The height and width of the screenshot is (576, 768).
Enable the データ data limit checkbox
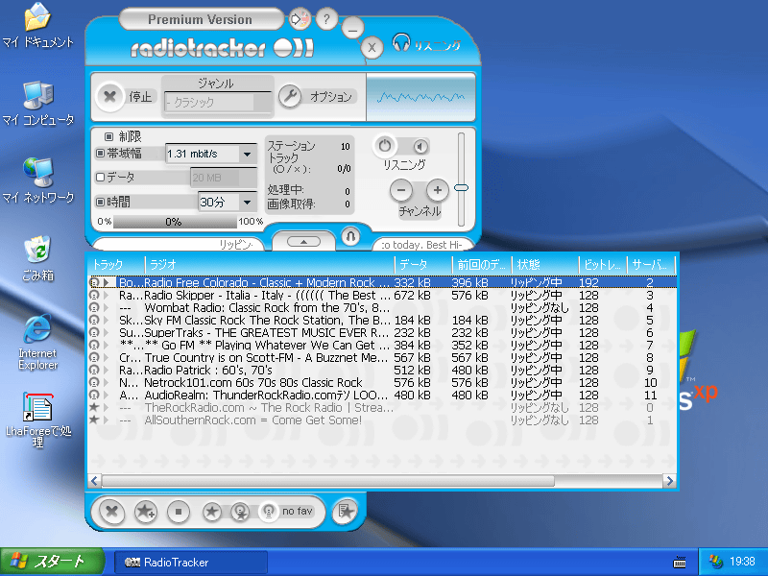click(101, 177)
